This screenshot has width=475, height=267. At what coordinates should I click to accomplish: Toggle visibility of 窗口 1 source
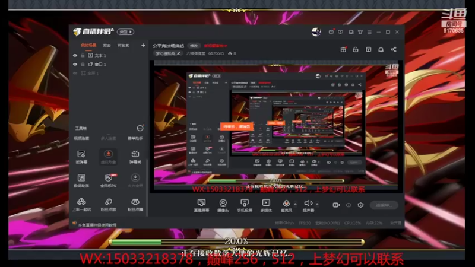click(75, 64)
